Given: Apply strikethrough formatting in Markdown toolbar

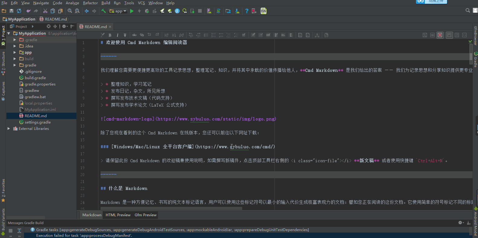Looking at the screenshot, I should (x=125, y=35).
